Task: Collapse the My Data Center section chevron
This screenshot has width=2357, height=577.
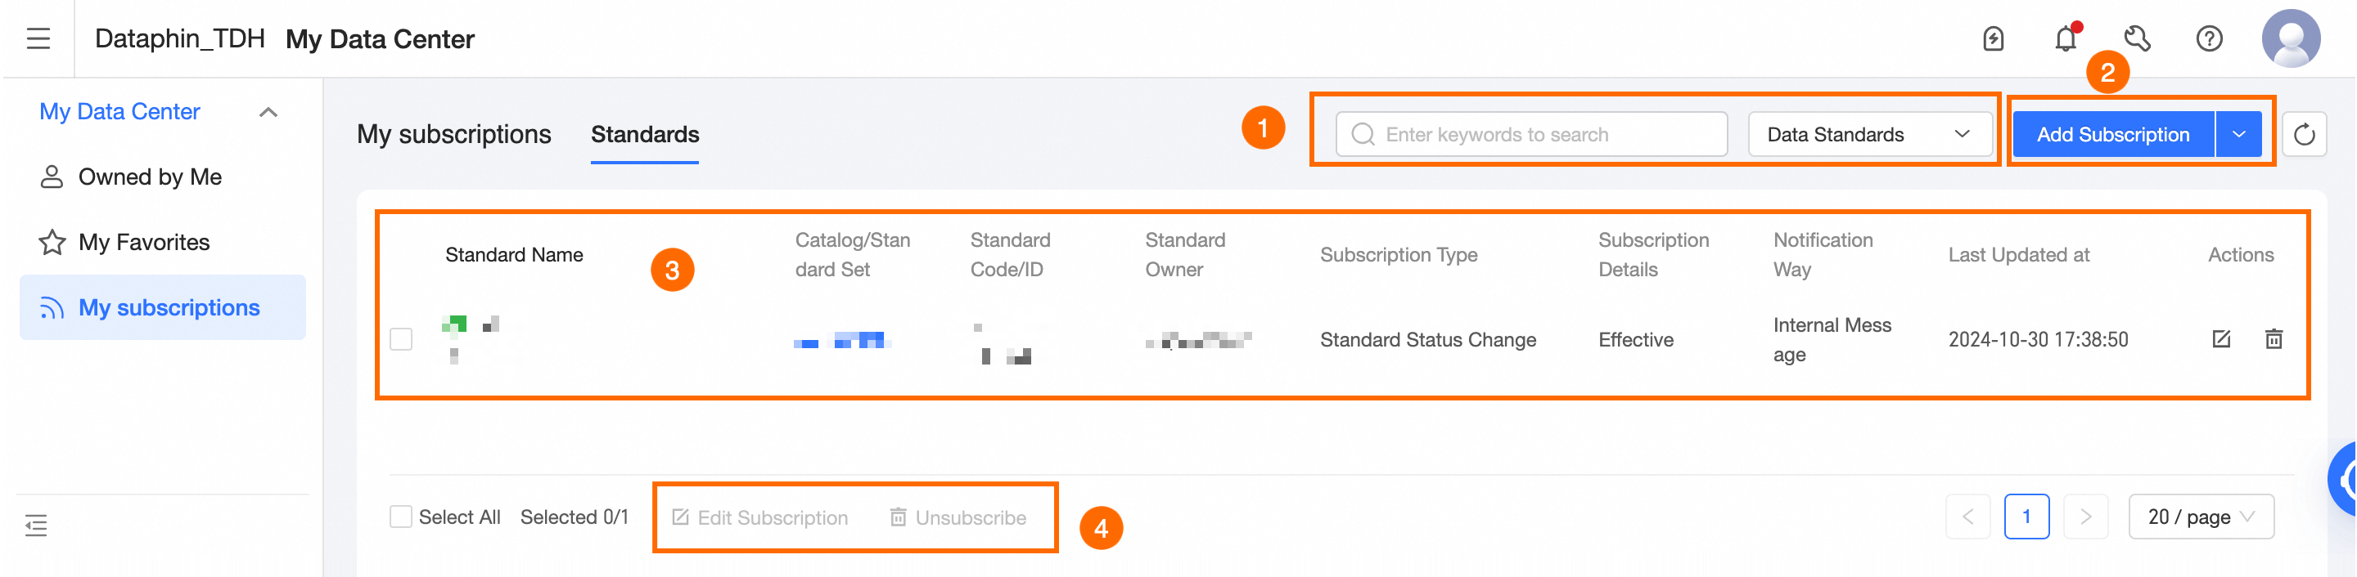Action: (268, 113)
